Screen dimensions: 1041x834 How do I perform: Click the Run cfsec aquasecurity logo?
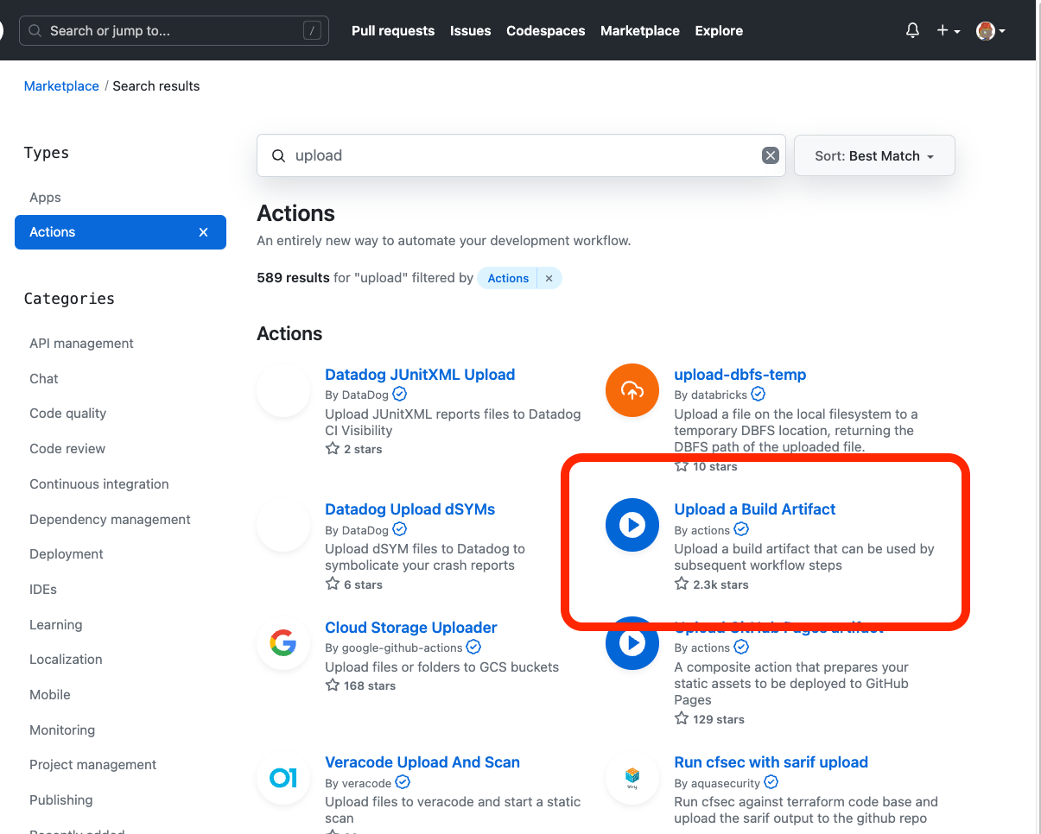[x=632, y=778]
